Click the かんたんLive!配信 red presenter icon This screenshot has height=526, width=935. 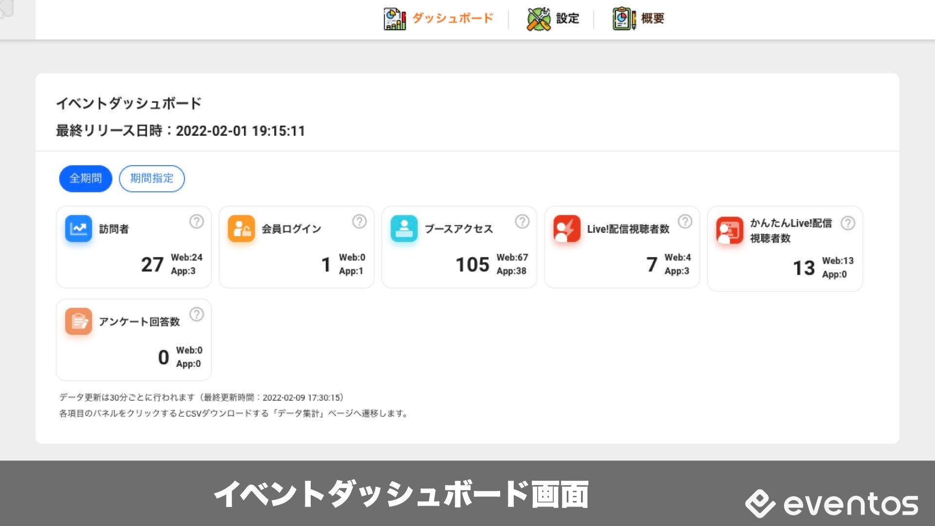[729, 230]
